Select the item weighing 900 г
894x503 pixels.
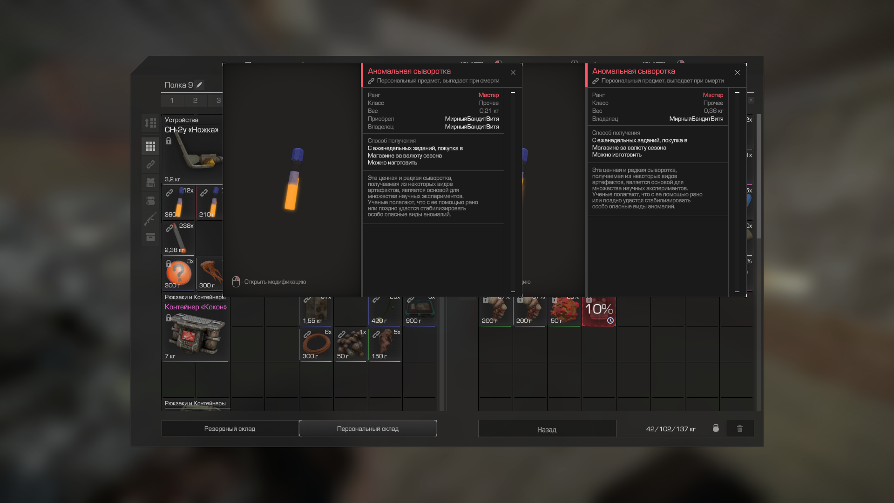420,311
